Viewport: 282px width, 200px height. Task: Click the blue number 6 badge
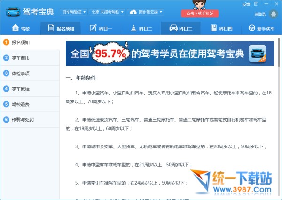(x=6, y=120)
